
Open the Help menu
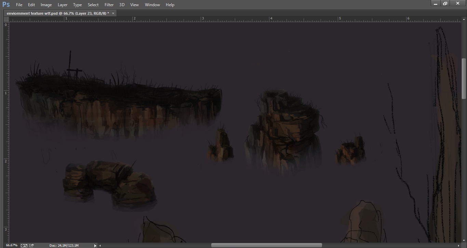170,5
